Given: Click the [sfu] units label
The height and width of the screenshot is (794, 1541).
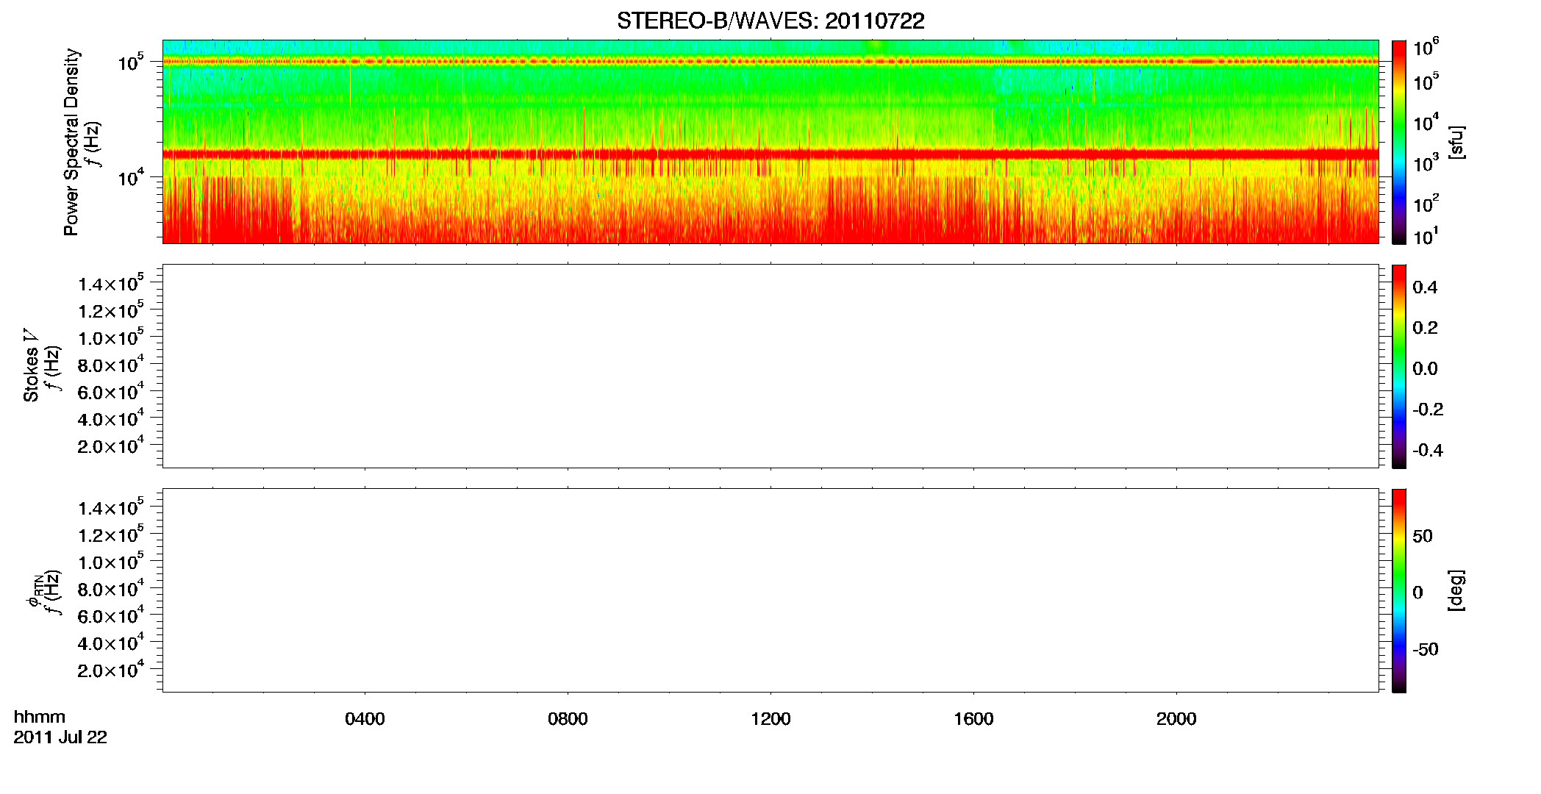Looking at the screenshot, I should 1456,142.
